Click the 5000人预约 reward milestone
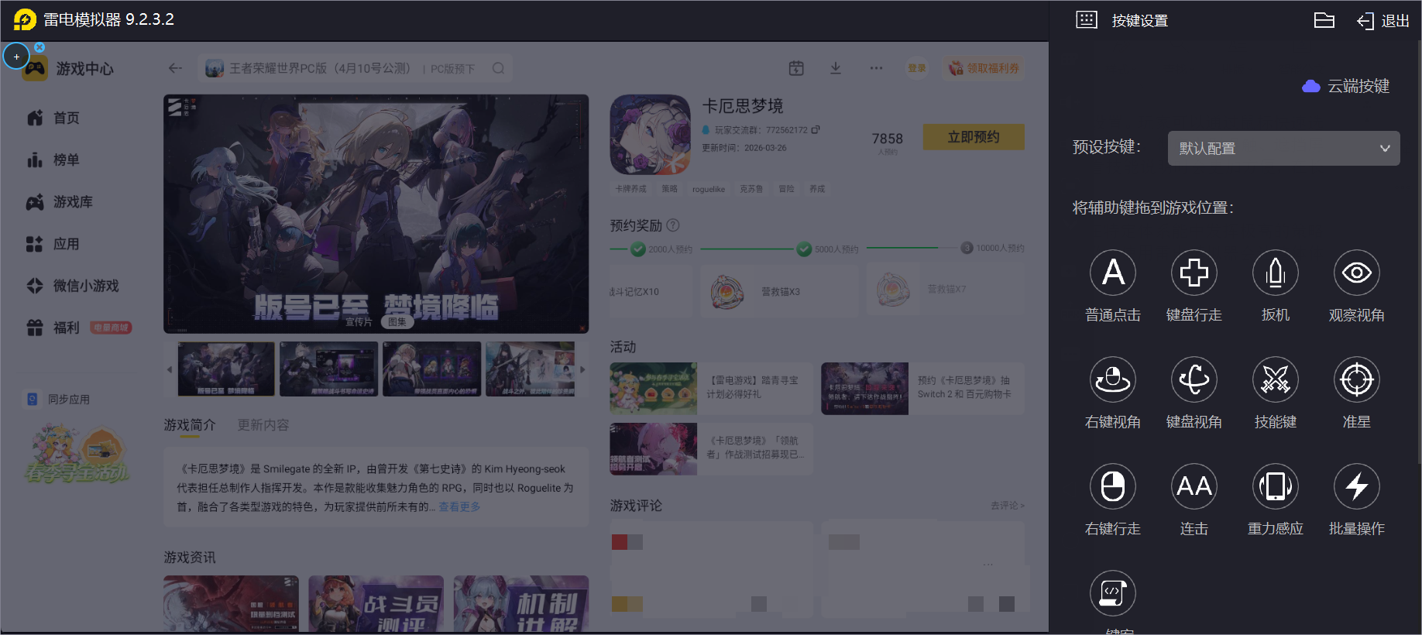 [x=828, y=249]
